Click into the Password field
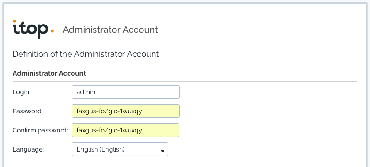Viewport: 370px width, 167px height. point(126,111)
